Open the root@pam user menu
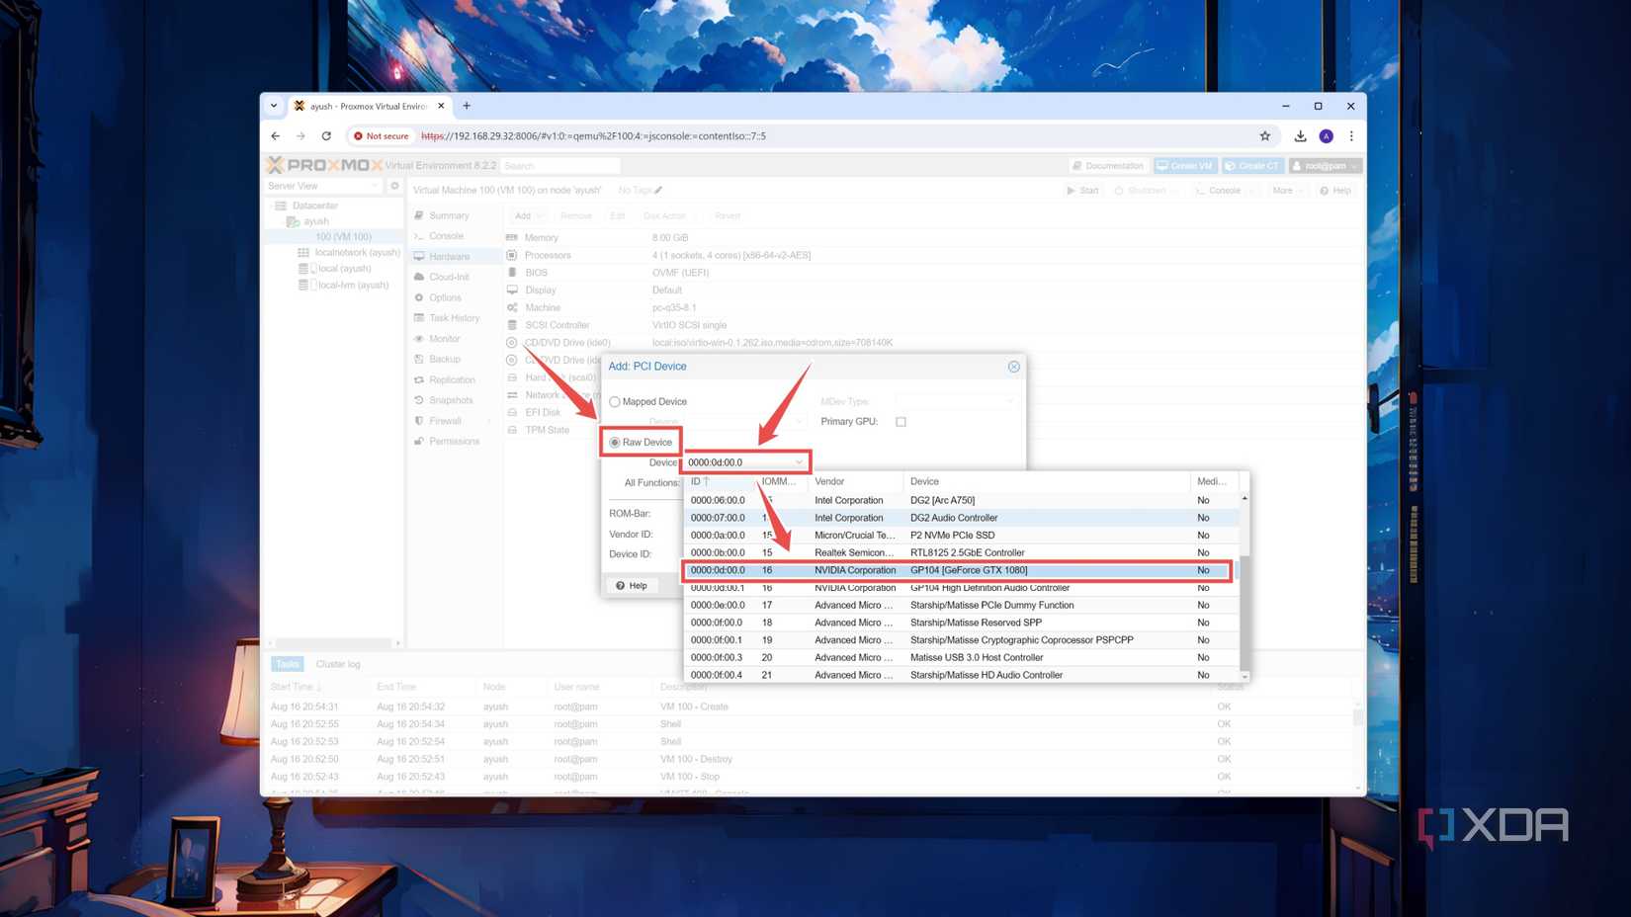The width and height of the screenshot is (1631, 917). pos(1325,165)
